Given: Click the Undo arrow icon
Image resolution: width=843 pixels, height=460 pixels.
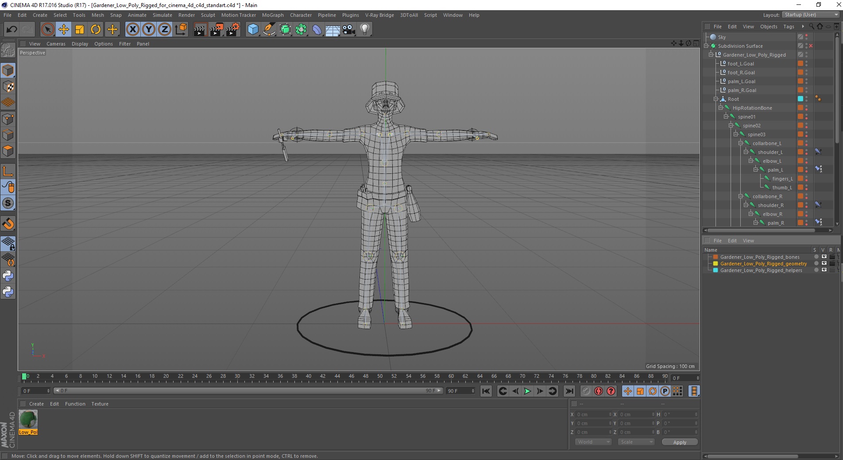Looking at the screenshot, I should coord(12,30).
